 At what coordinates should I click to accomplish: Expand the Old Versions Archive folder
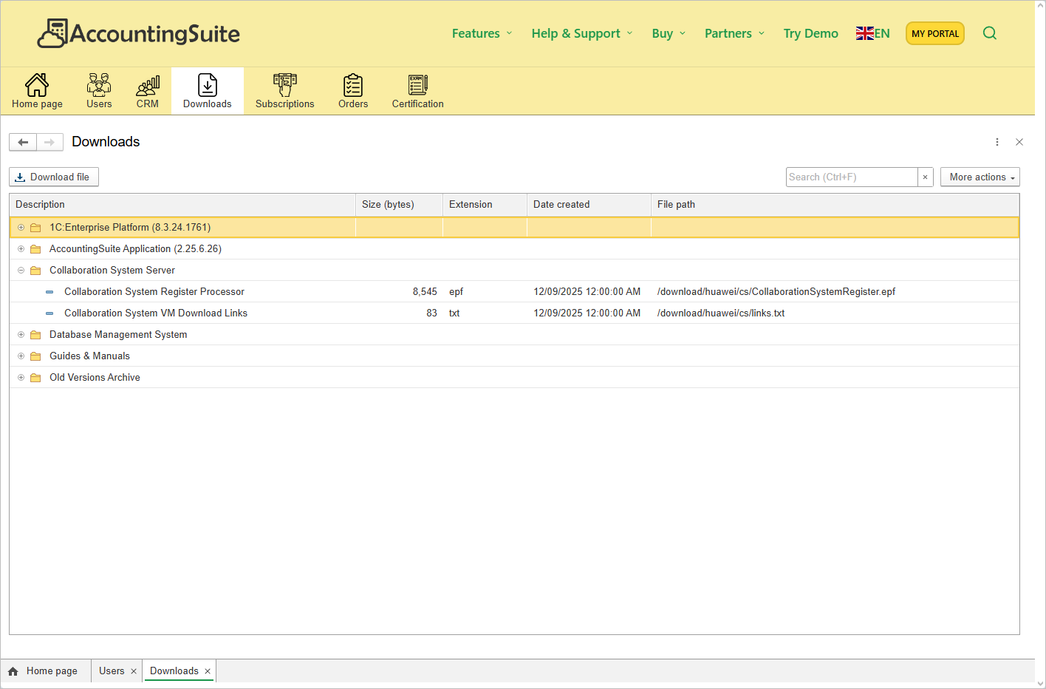click(21, 378)
